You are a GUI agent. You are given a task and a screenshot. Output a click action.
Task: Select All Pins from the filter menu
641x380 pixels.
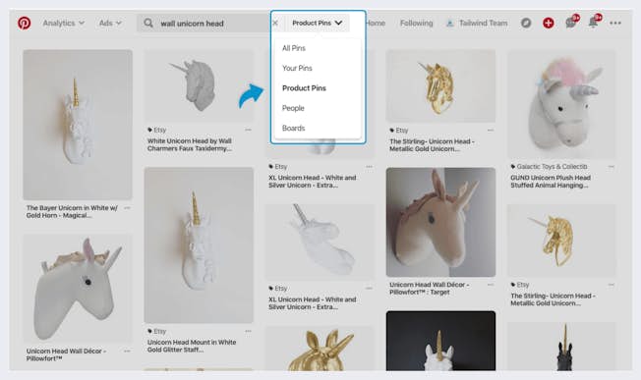tap(294, 48)
